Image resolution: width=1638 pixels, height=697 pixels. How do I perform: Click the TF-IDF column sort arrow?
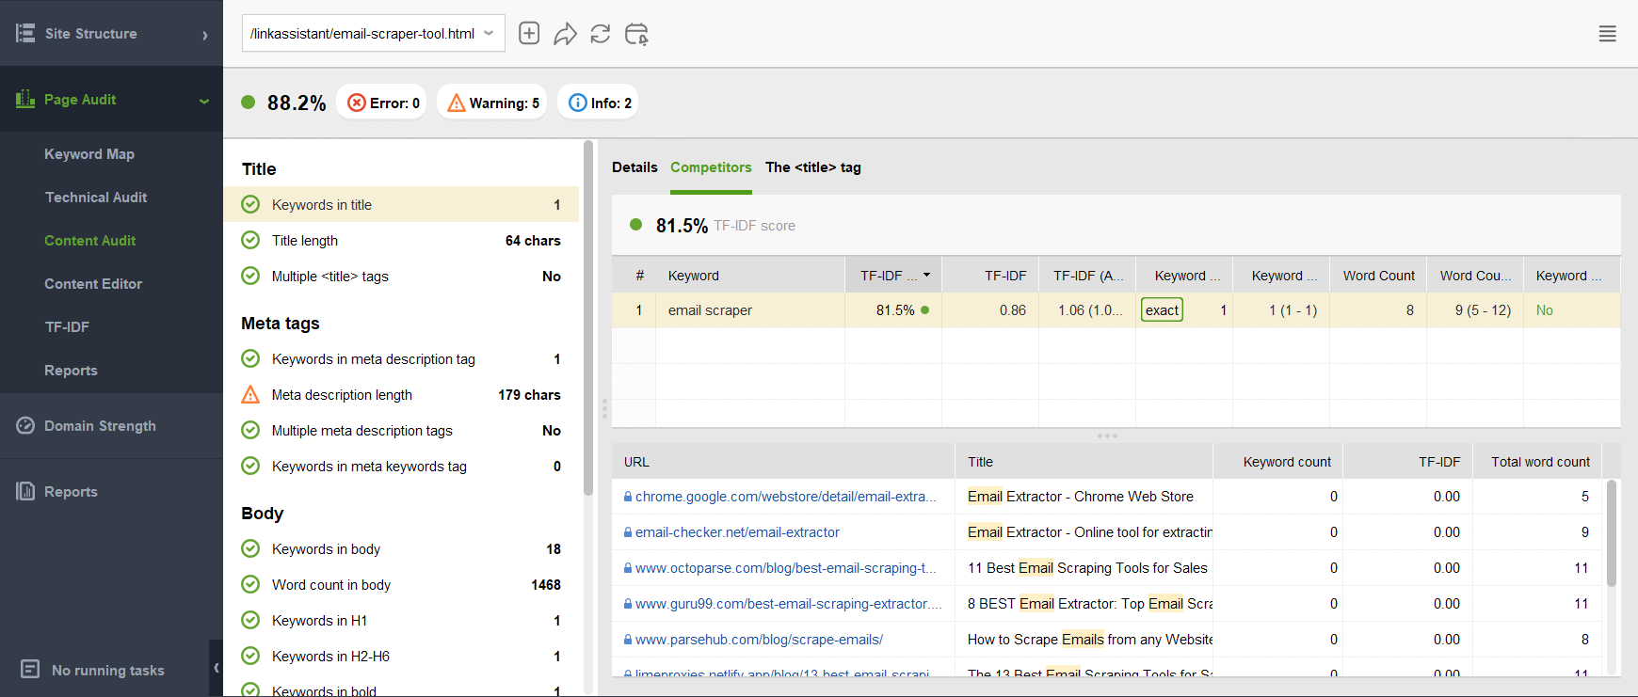(x=926, y=275)
